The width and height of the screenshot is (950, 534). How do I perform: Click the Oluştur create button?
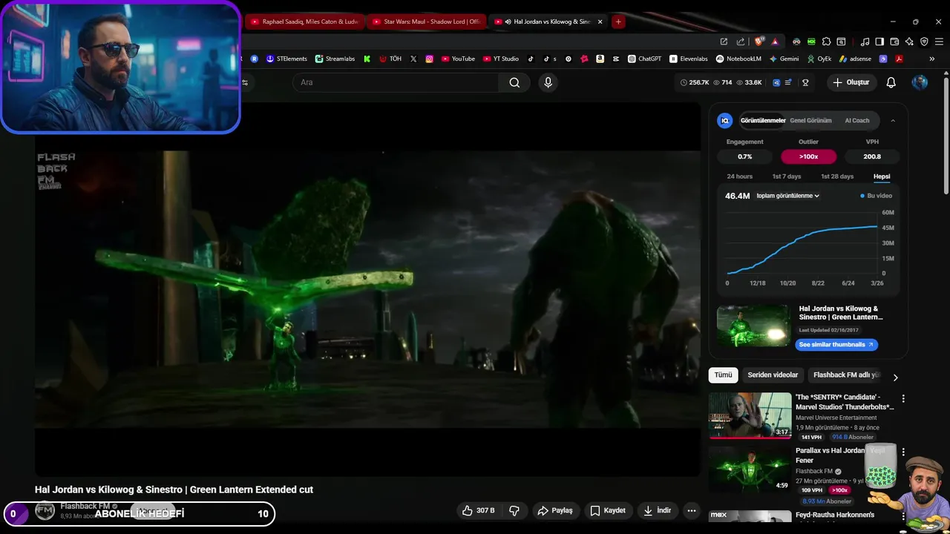coord(851,82)
